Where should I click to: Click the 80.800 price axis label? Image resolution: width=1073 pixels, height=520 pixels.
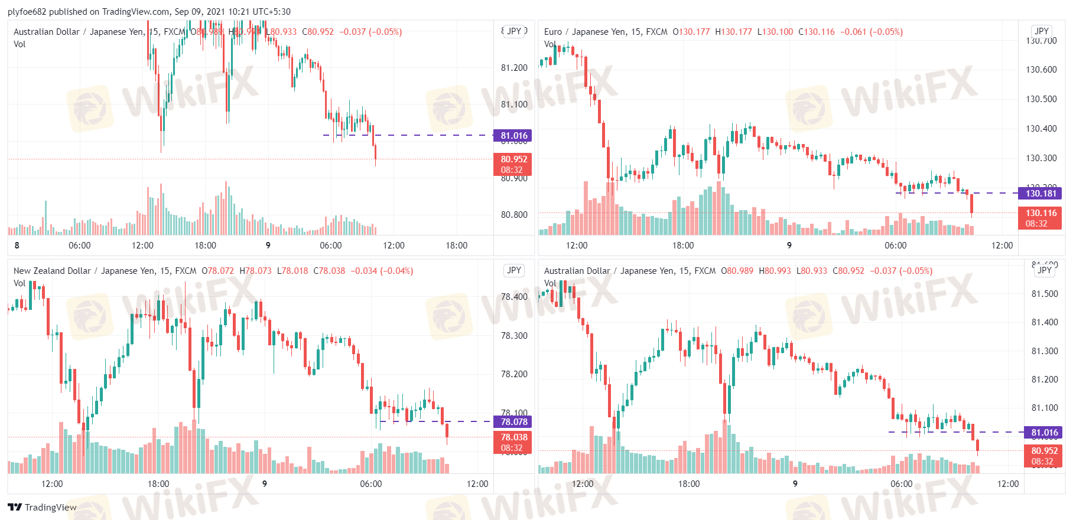coord(514,214)
